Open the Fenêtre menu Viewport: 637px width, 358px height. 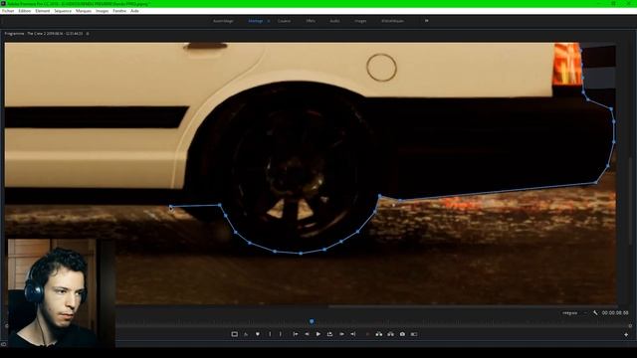119,11
